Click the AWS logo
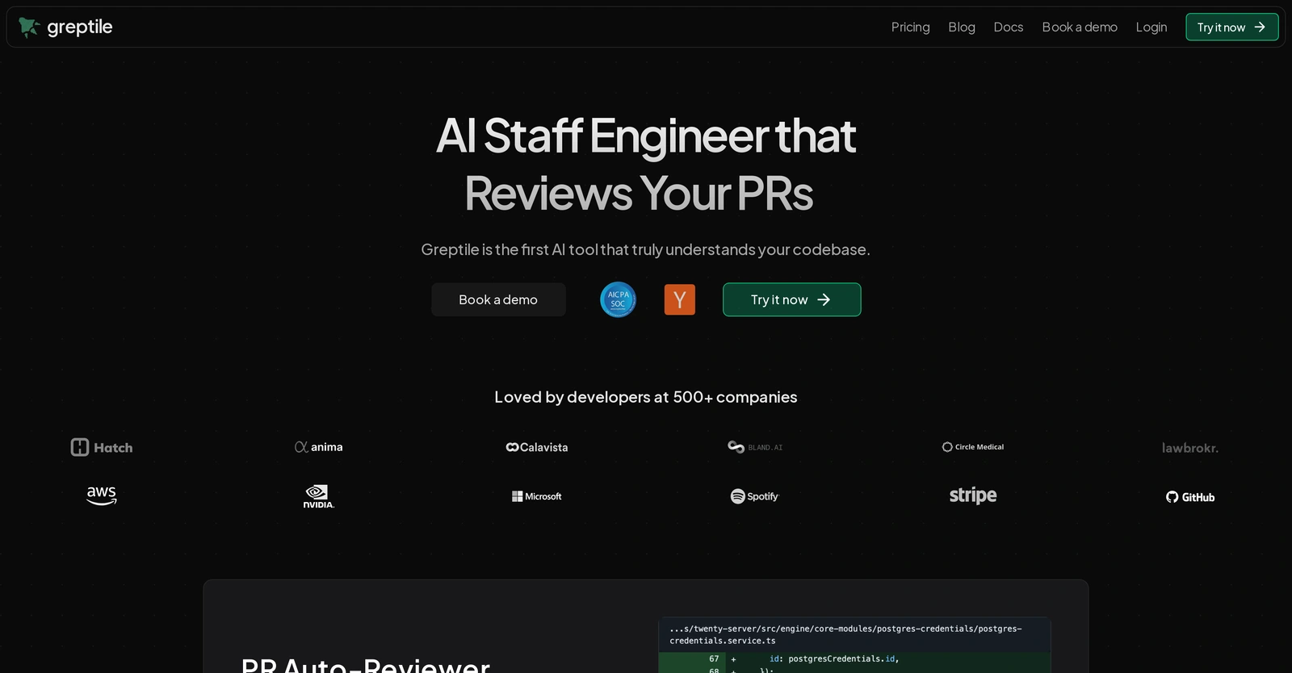The image size is (1292, 673). tap(102, 495)
